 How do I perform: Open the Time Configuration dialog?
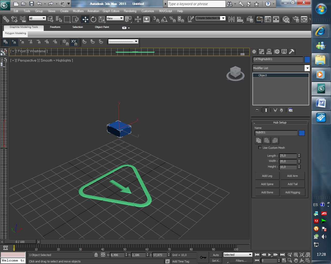(284, 261)
